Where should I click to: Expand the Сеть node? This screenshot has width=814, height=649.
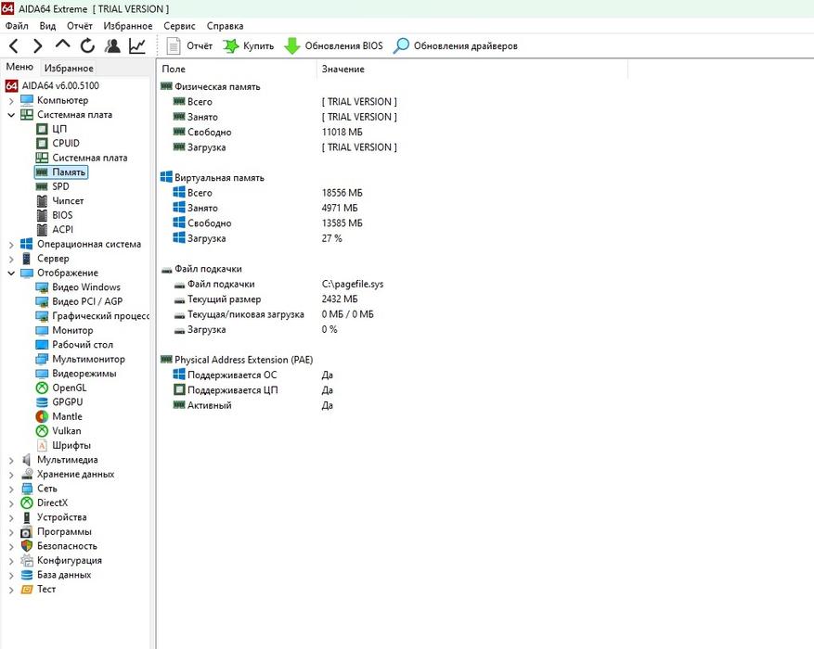tap(11, 489)
